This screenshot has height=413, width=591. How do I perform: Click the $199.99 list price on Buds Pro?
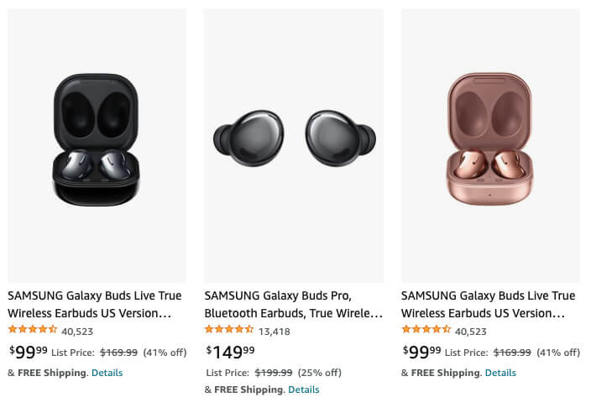pos(274,373)
